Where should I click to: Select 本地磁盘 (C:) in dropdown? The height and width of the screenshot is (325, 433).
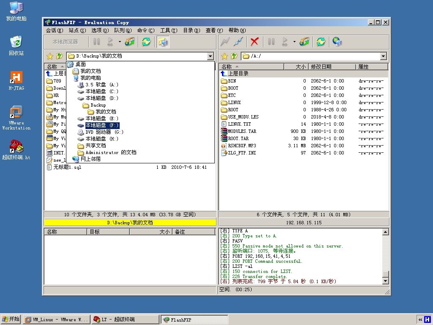pyautogui.click(x=102, y=91)
